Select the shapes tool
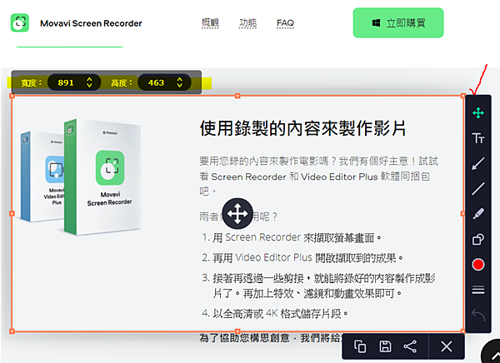The height and width of the screenshot is (363, 500). pos(478,239)
